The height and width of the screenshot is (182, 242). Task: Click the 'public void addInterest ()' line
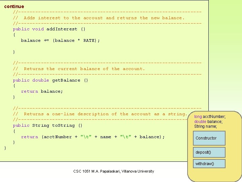[x=49, y=29]
